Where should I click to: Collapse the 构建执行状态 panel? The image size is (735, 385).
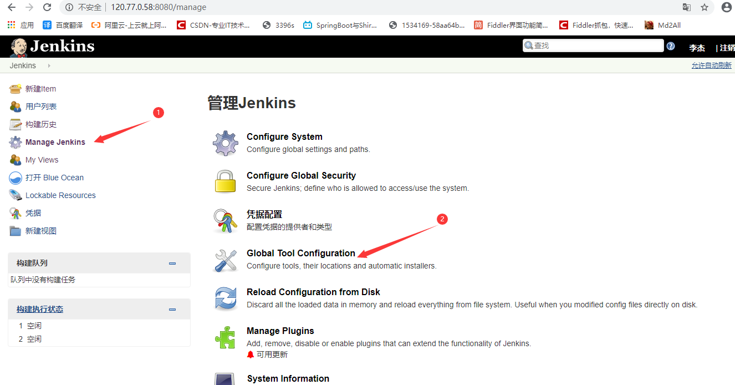pos(172,310)
